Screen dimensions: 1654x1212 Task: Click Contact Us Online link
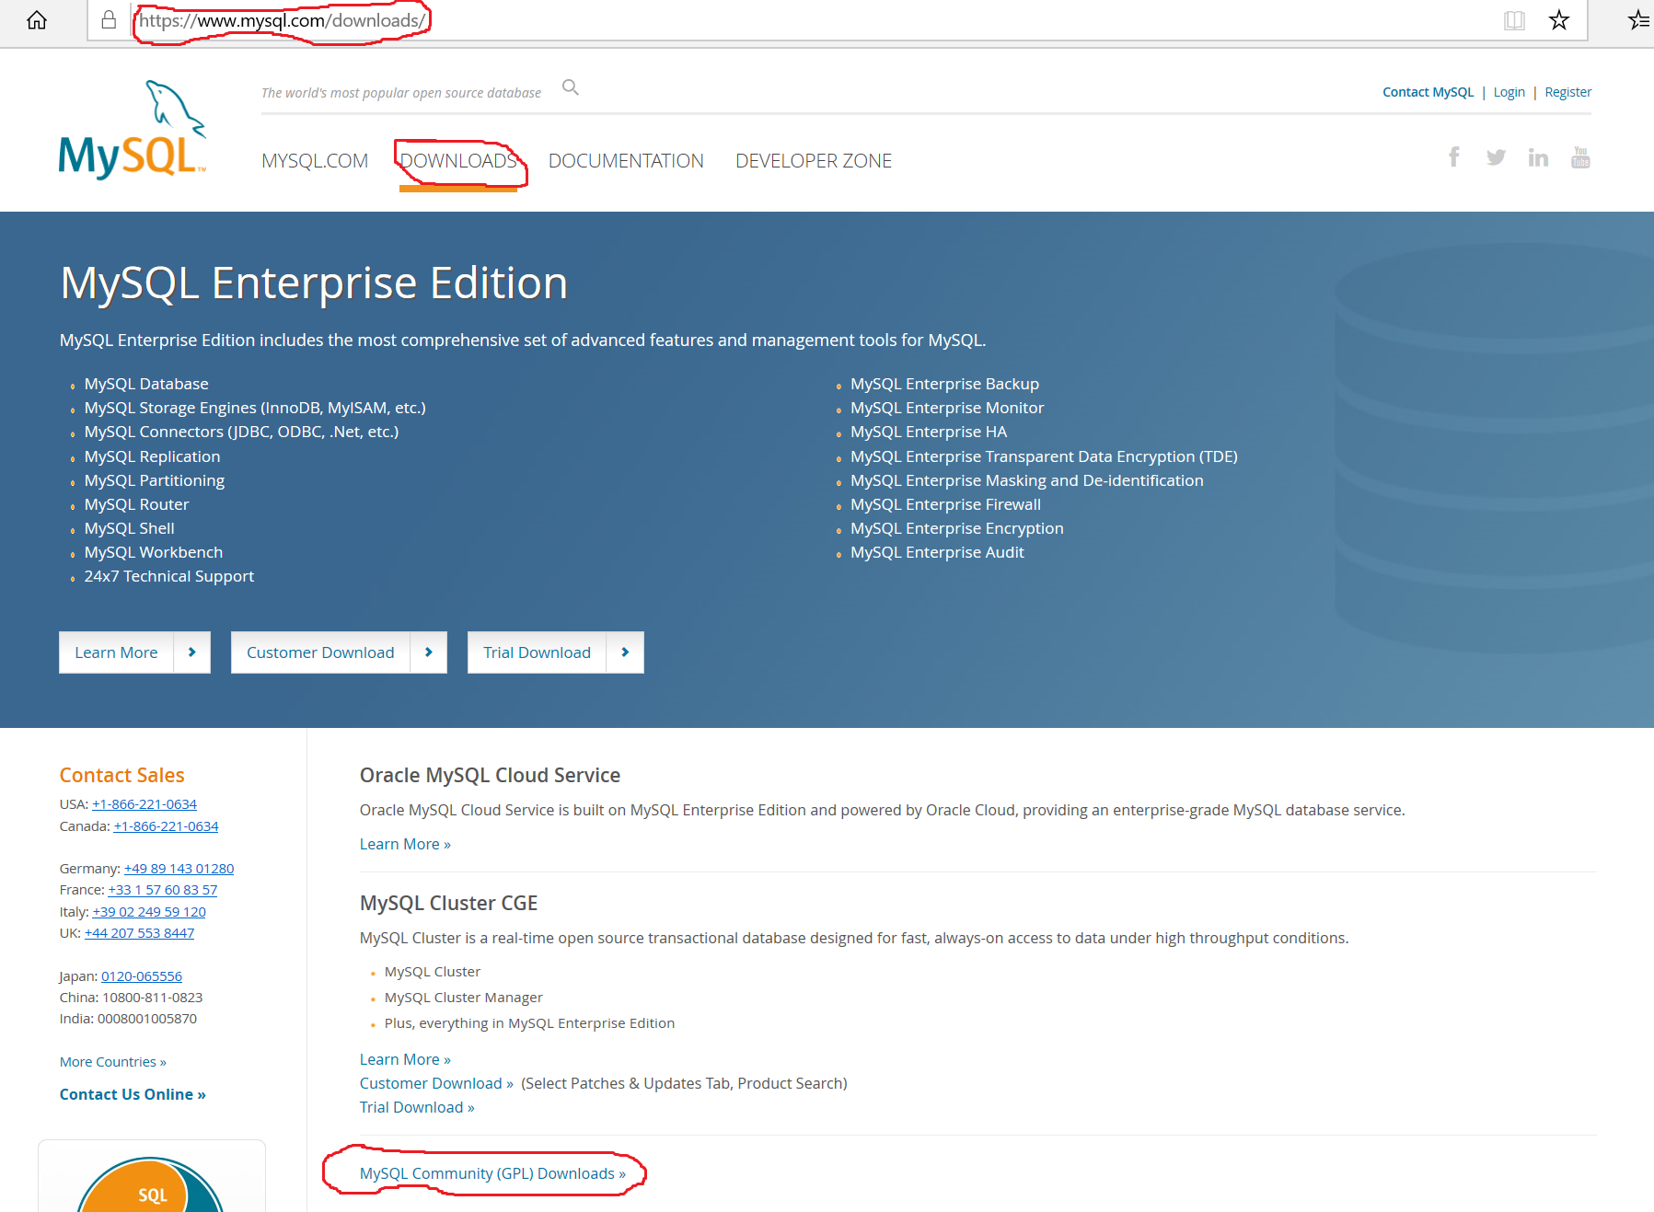click(133, 1094)
